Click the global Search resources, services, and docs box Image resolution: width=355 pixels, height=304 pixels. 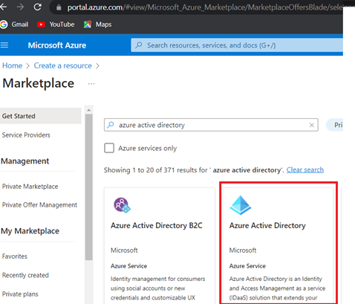(x=237, y=45)
